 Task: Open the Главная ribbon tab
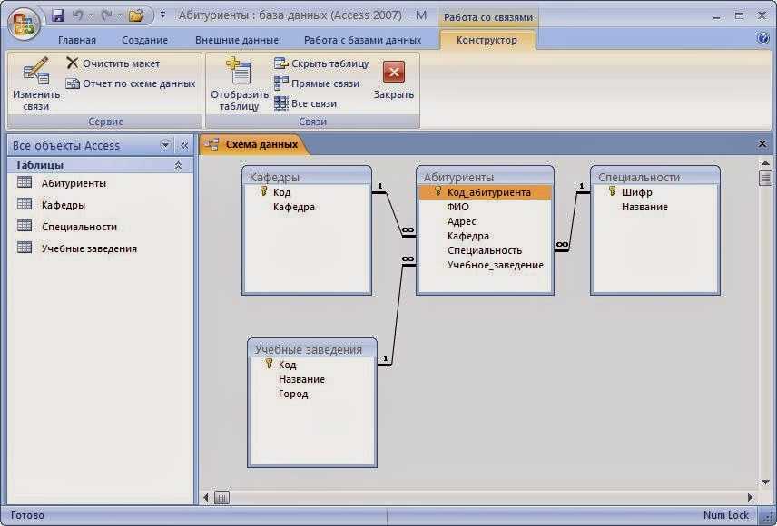[77, 40]
